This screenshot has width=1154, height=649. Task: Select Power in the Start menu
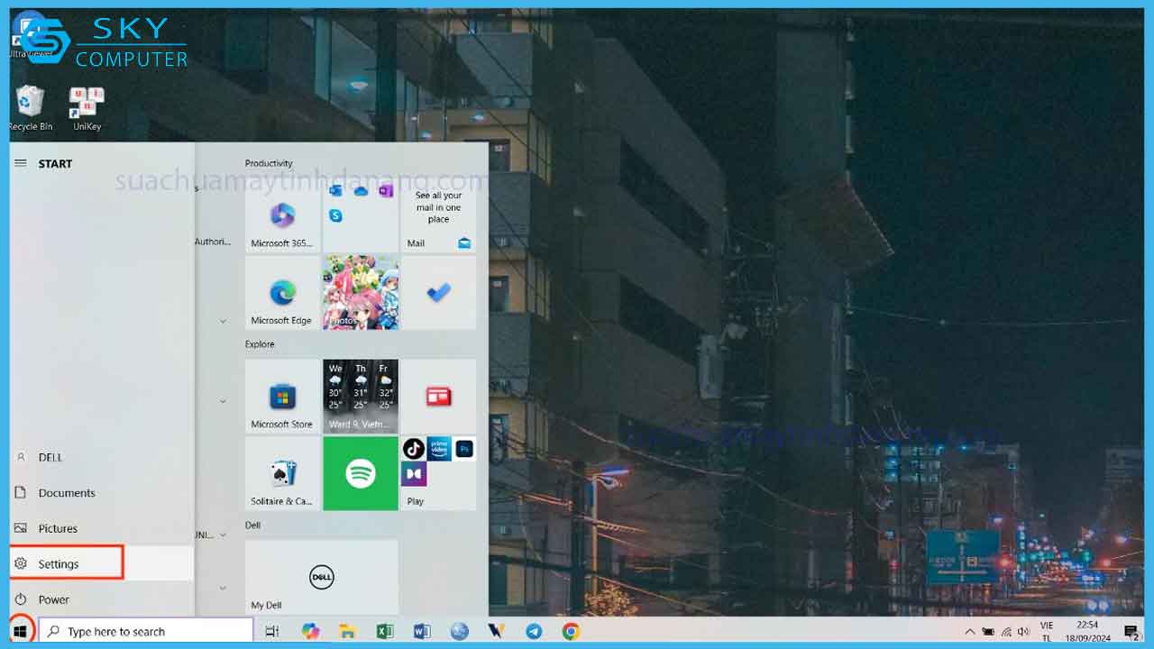(x=54, y=599)
